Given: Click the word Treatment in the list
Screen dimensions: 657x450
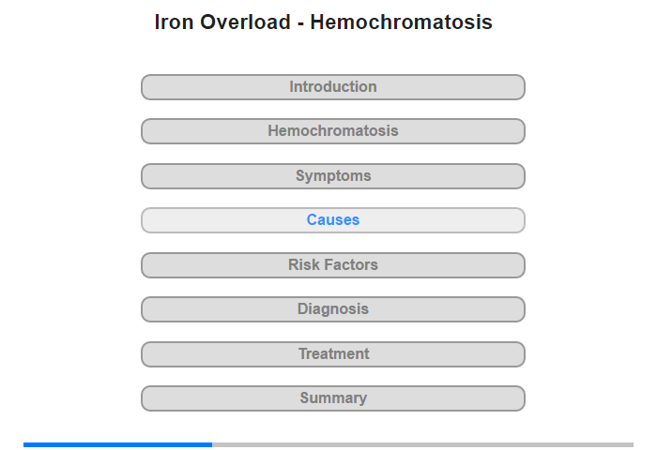Looking at the screenshot, I should click(333, 353).
